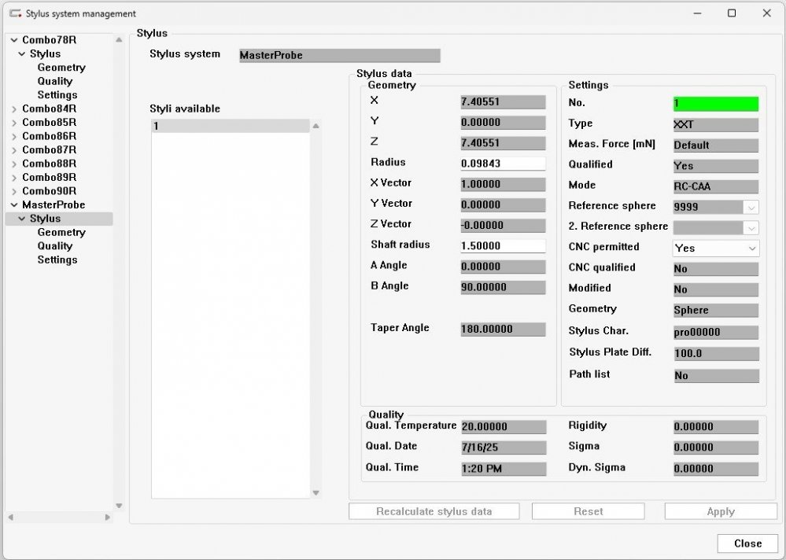Click the Close button
The image size is (786, 560).
pos(747,543)
